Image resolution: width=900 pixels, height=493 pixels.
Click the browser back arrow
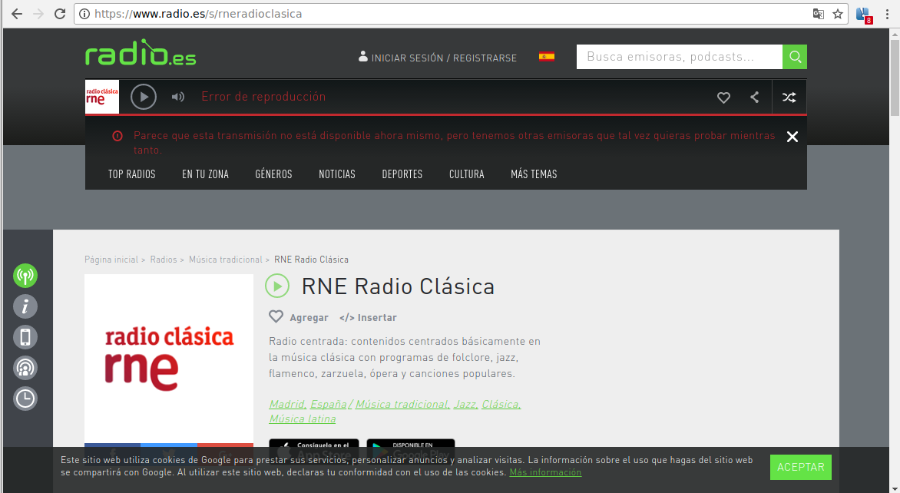(x=17, y=14)
